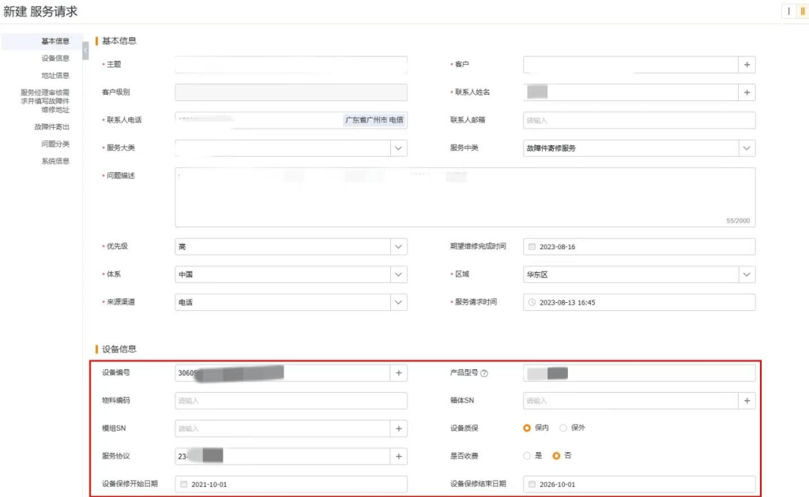Click the plus icon beside 联系人姓名 field
The width and height of the screenshot is (809, 497).
(747, 92)
